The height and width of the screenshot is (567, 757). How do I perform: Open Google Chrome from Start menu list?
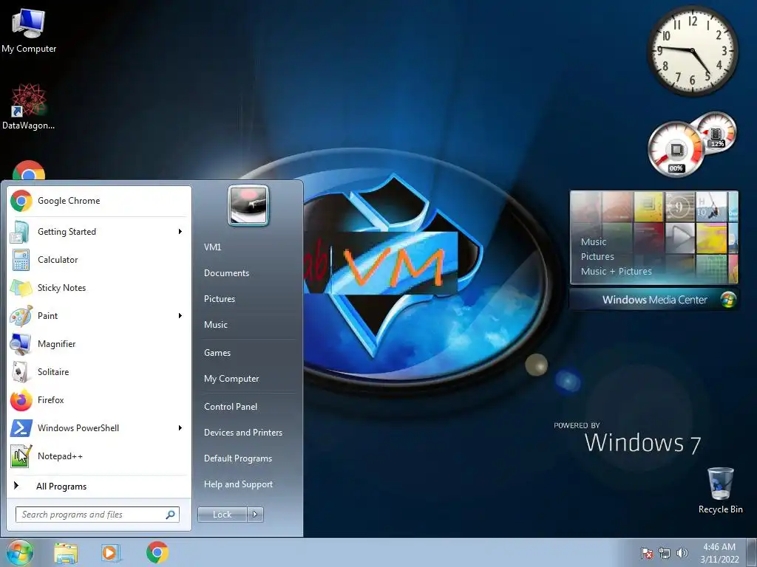pyautogui.click(x=99, y=201)
